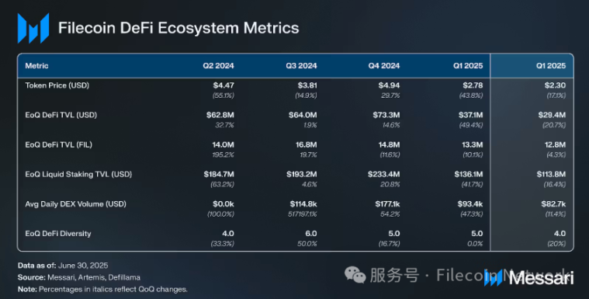Click the token price value '$3.81'

(x=307, y=85)
